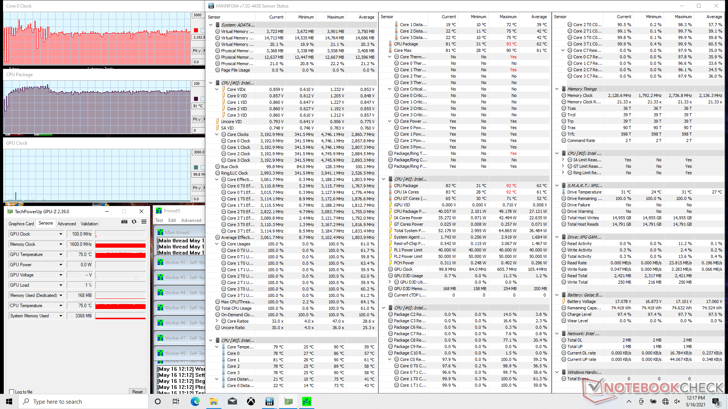
Task: Edit the 3000.0 maximum field in GPU Clock graph
Action: (198, 152)
